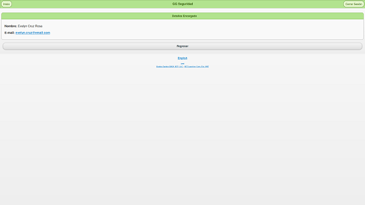
Task: Select the name text Evelyn Cruz Rosa
Action: 30,26
